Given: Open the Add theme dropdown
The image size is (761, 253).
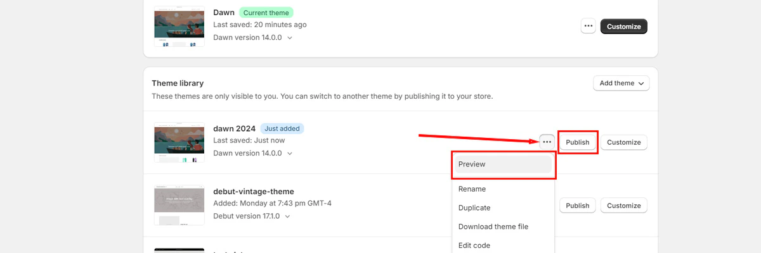Looking at the screenshot, I should (621, 83).
